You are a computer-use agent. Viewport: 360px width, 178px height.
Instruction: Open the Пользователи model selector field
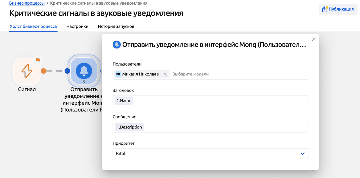click(237, 74)
